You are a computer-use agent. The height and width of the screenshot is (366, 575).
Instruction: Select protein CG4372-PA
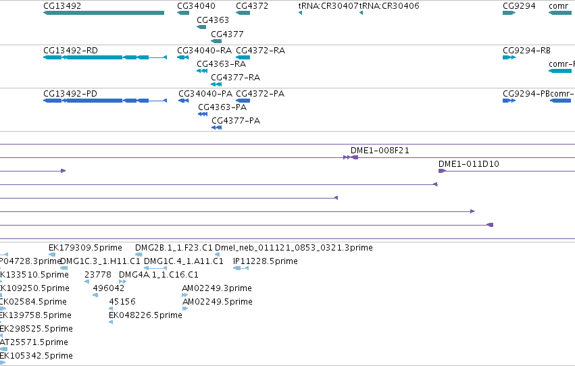[243, 101]
